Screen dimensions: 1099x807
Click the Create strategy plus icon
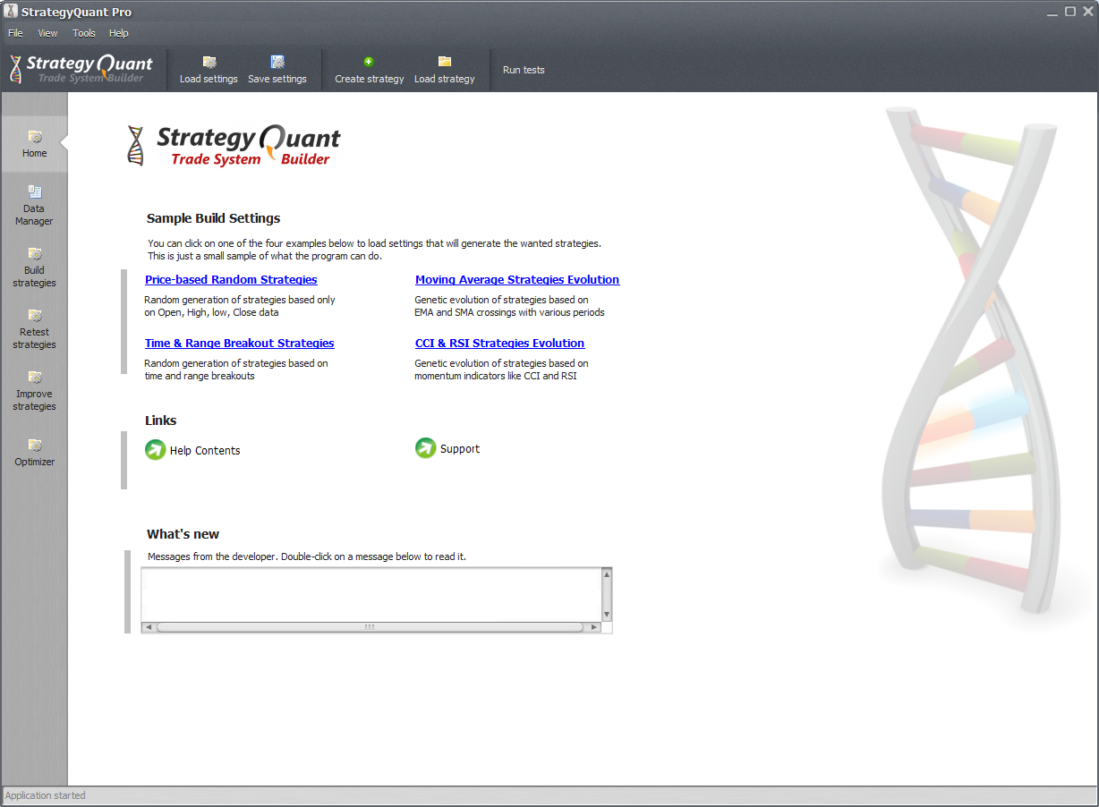(369, 62)
